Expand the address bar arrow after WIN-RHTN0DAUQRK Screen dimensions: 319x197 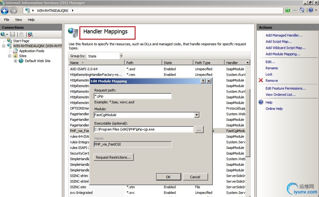[72, 10]
